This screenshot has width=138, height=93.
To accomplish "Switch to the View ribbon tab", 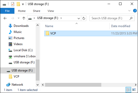I will 51,11.
